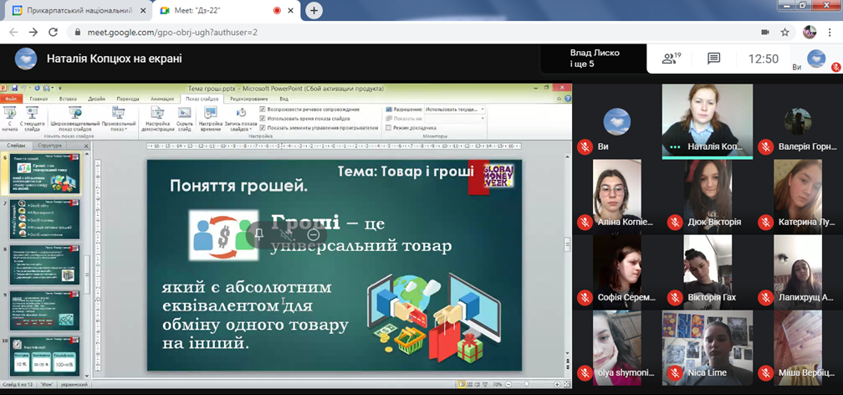Switch to the 'Анимация' ribbon tab
This screenshot has height=395, width=843.
[x=162, y=99]
